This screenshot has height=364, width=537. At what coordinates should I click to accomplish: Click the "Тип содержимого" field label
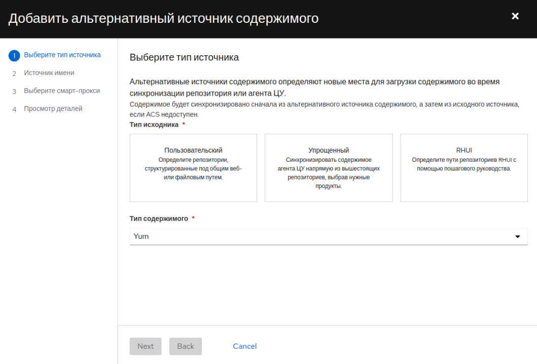coord(159,219)
